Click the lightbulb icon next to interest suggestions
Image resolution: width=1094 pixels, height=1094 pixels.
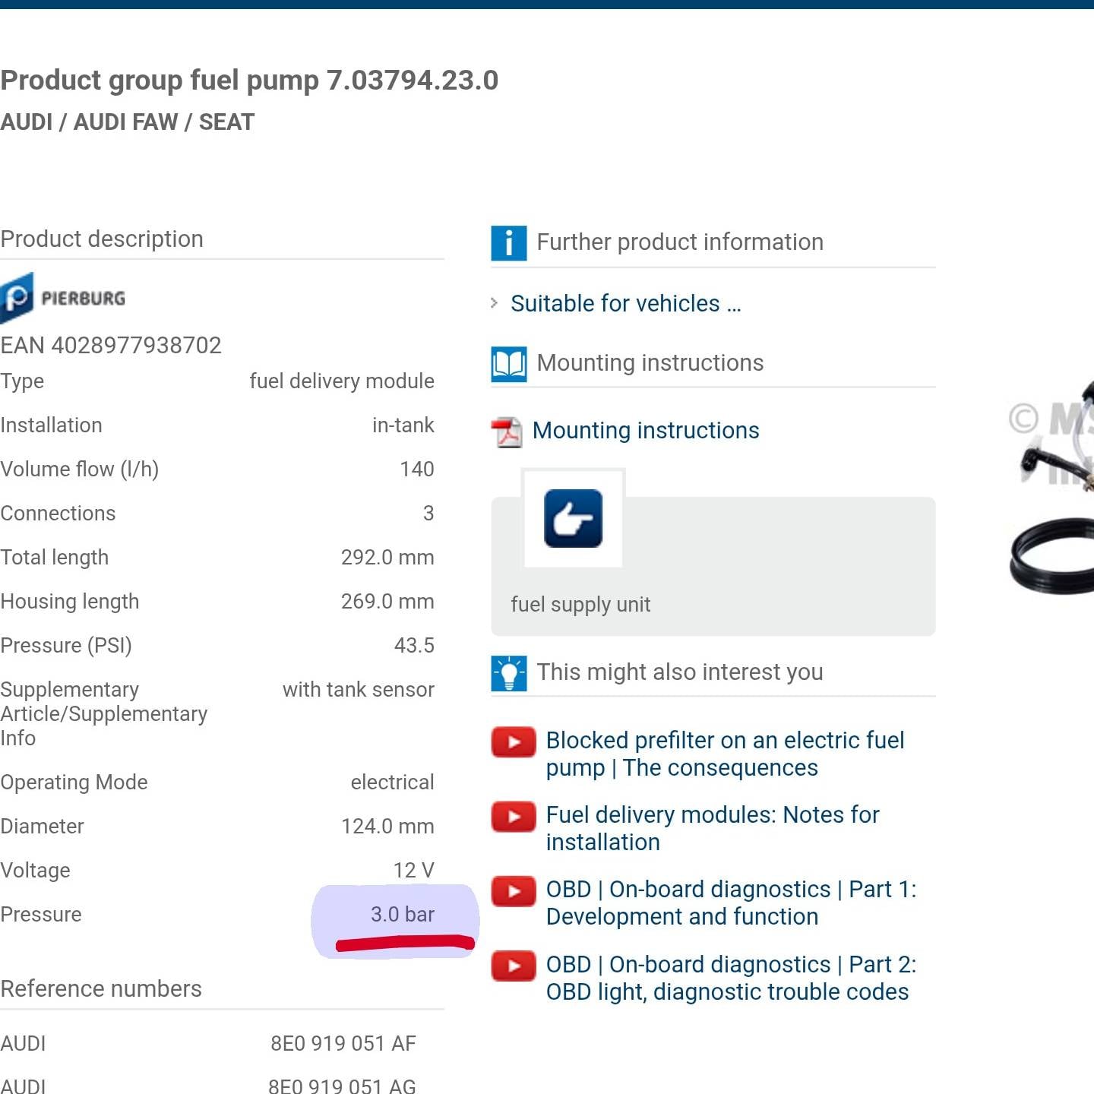[508, 673]
